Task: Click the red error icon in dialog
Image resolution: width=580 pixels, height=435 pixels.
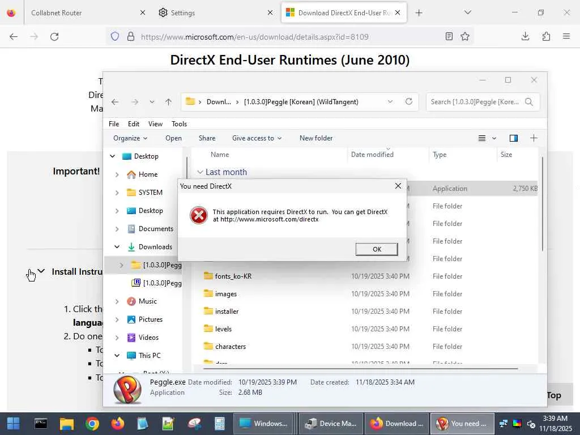Action: tap(199, 215)
